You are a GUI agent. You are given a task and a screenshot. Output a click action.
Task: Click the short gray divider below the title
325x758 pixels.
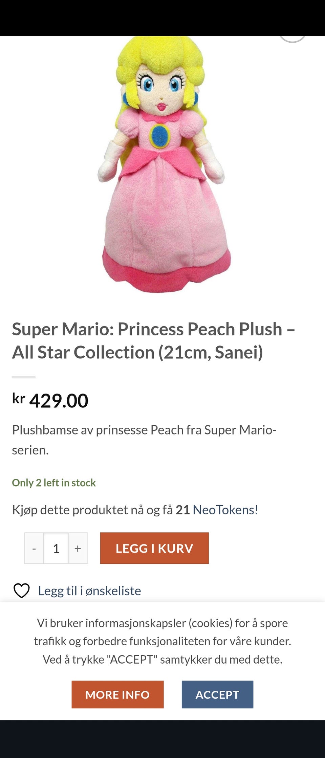[24, 377]
